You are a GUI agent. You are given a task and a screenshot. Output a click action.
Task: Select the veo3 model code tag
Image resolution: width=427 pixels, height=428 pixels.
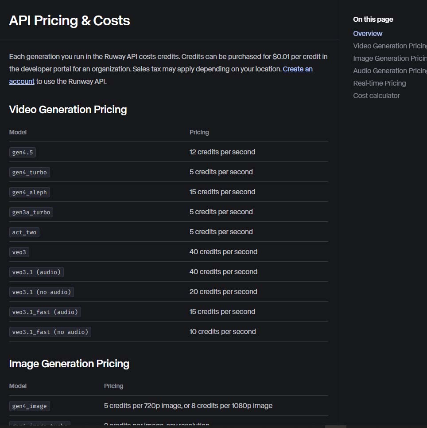coord(19,252)
